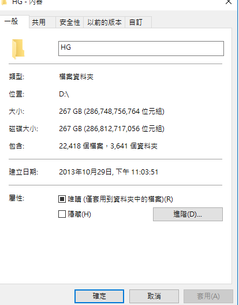Click the 套用(A) apply button
The image size is (239, 305).
208,296
